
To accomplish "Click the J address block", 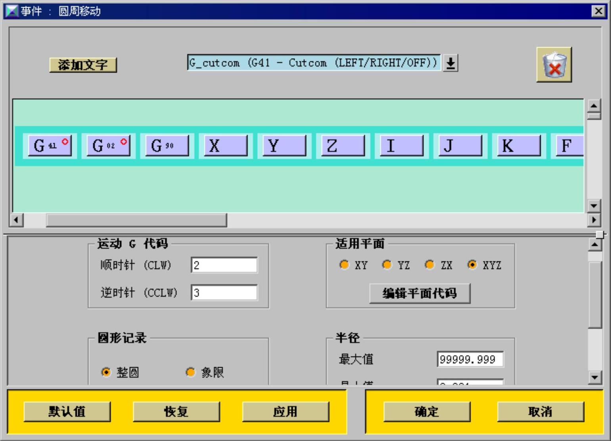I will click(461, 146).
